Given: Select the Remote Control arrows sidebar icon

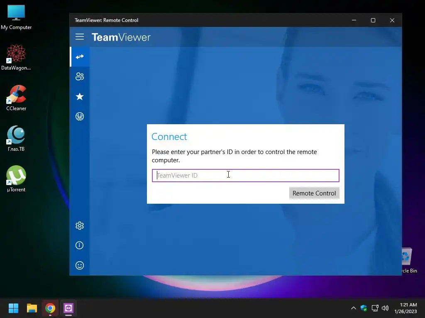Looking at the screenshot, I should point(80,57).
